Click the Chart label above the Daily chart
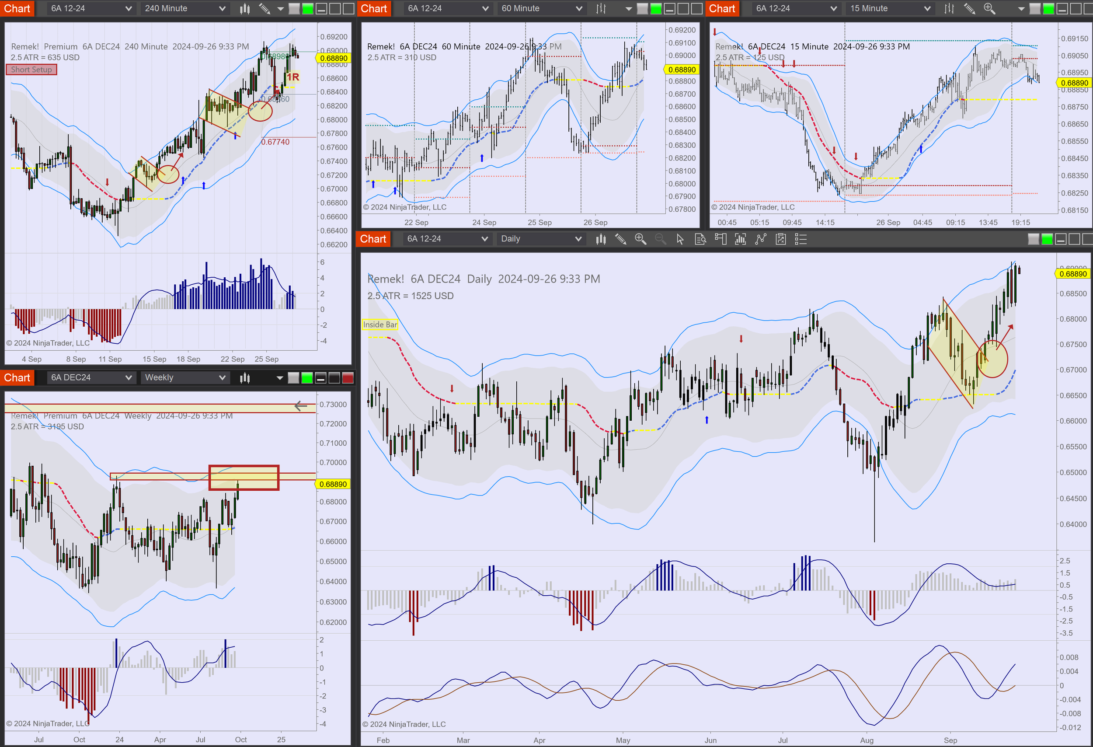 [x=373, y=239]
